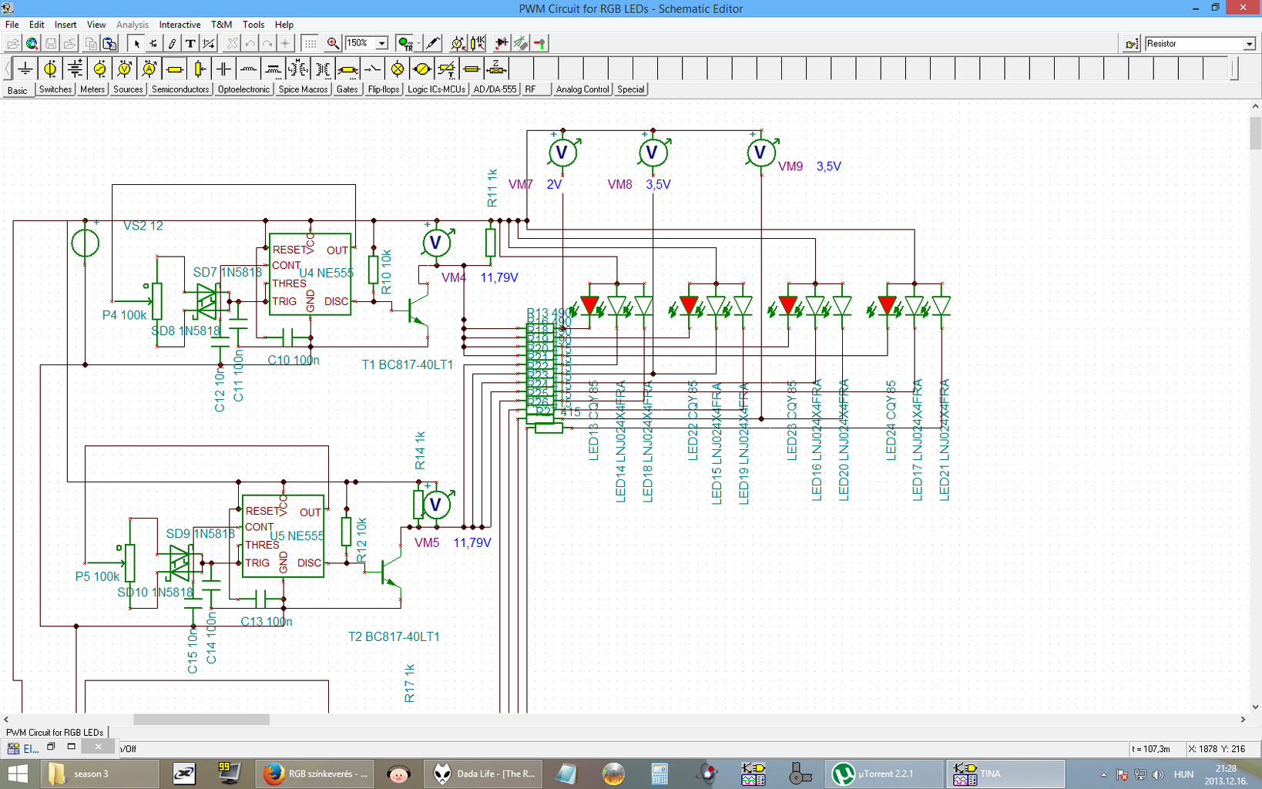Pick the Ammeter component icon
This screenshot has height=789, width=1262.
[x=149, y=69]
